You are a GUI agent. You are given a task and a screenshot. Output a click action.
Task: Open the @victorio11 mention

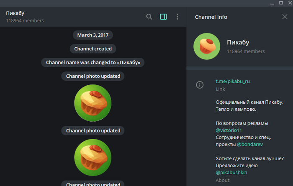click(228, 130)
